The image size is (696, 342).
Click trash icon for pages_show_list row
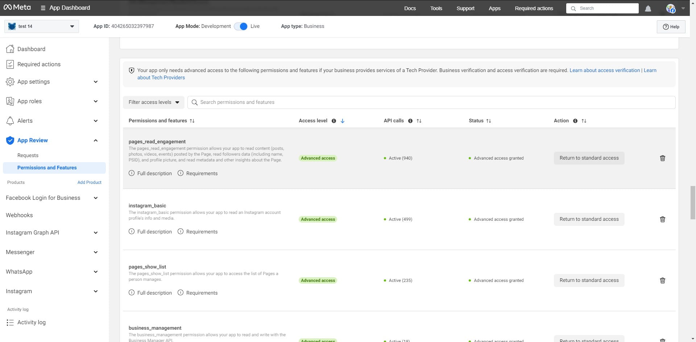[662, 280]
